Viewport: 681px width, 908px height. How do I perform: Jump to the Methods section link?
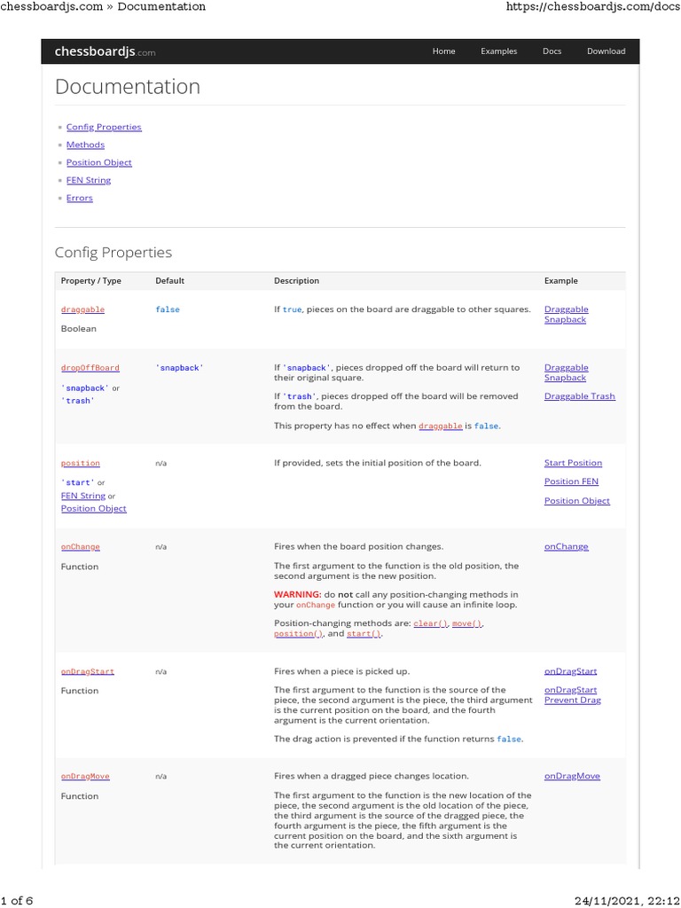point(85,145)
